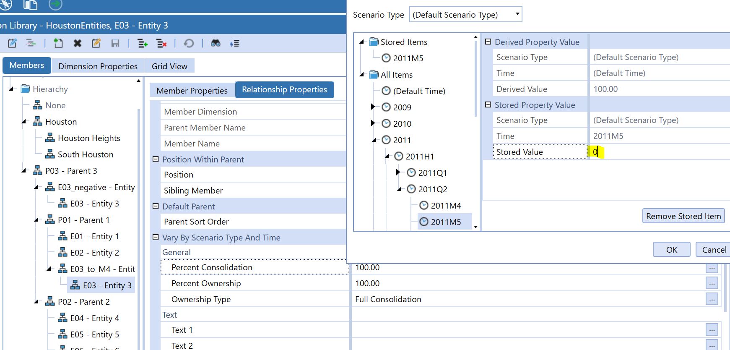Click the blue up-arrow list icon in toolbar

point(234,43)
